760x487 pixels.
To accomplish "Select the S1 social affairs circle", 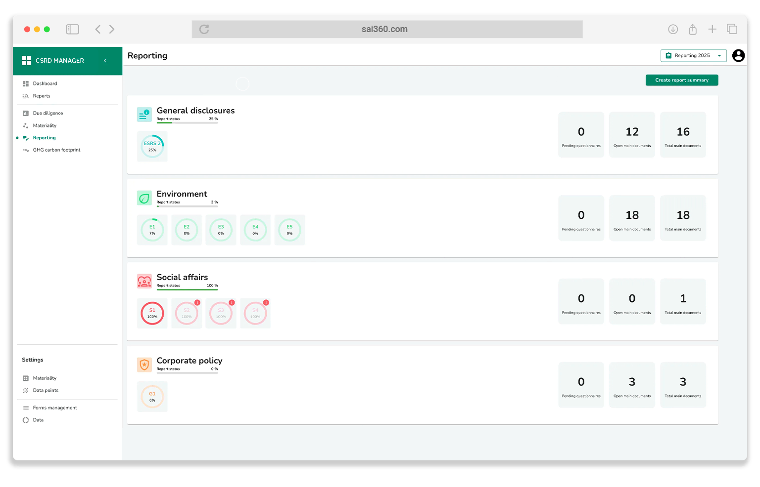I will coord(152,313).
